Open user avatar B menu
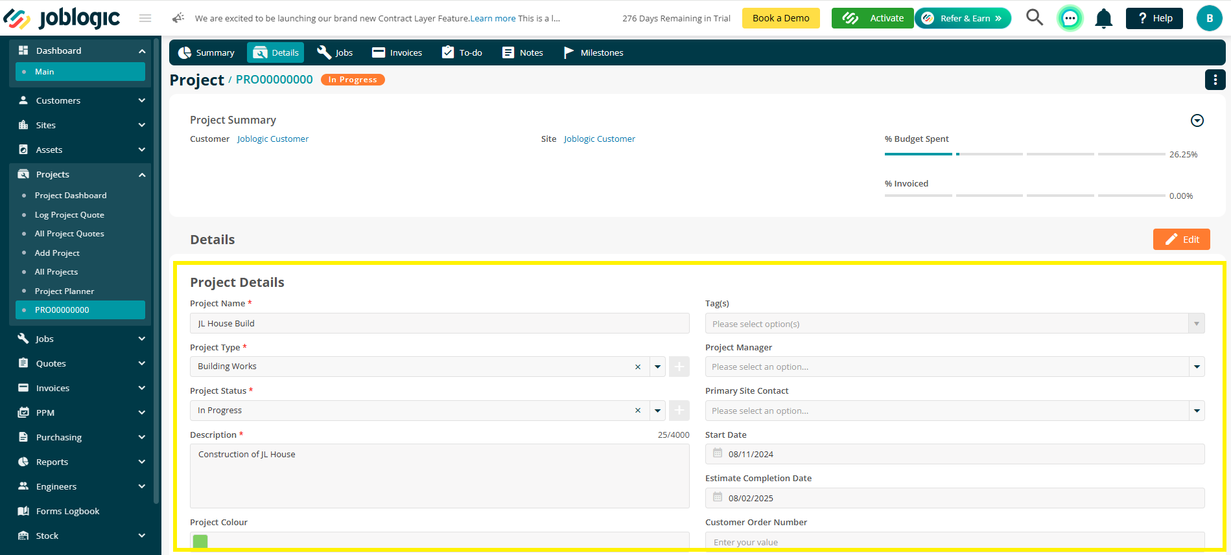The width and height of the screenshot is (1231, 555). [x=1210, y=18]
